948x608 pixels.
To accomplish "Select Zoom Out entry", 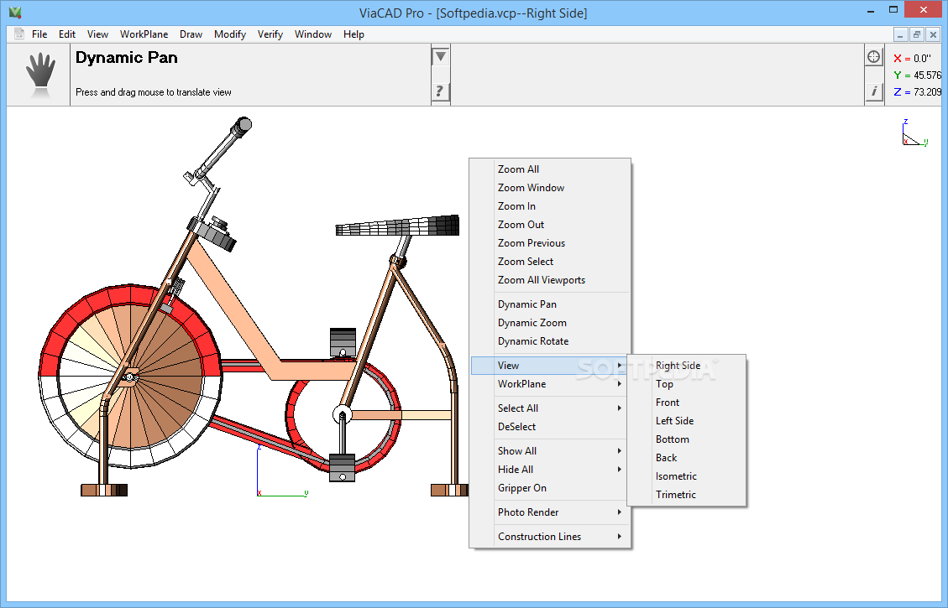I will 550,225.
